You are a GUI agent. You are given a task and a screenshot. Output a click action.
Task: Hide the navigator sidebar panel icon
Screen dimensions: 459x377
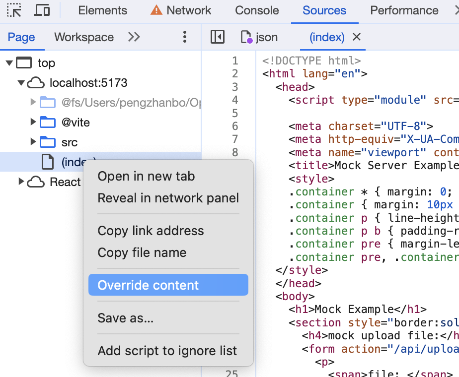coord(218,37)
